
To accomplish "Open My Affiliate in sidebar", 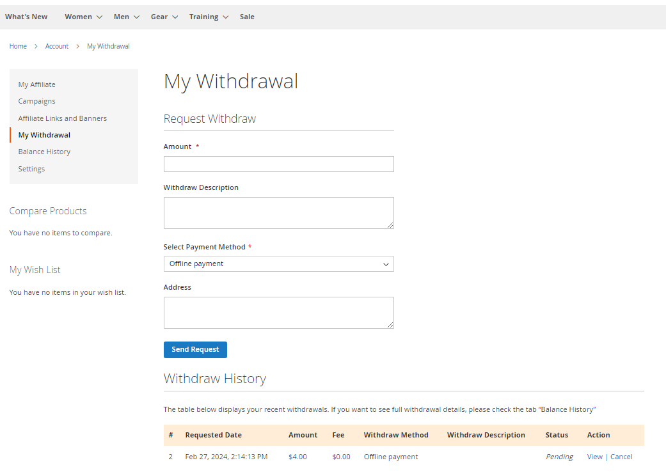I will pos(36,84).
